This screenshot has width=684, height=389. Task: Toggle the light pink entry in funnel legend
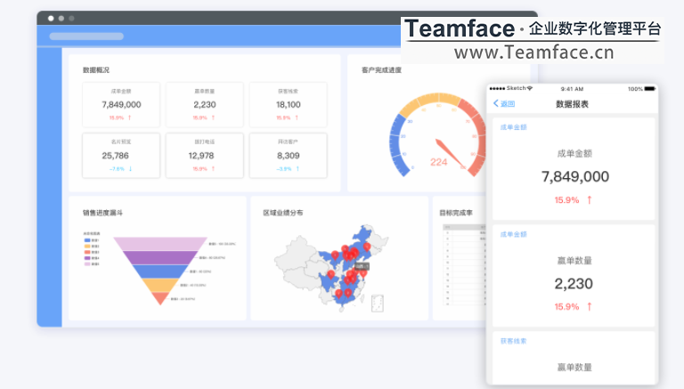[92, 263]
